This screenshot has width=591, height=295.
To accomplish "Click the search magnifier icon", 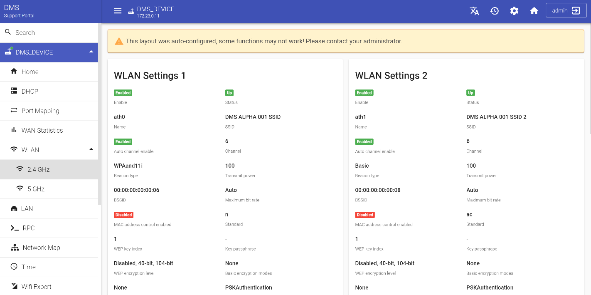I will click(x=8, y=32).
